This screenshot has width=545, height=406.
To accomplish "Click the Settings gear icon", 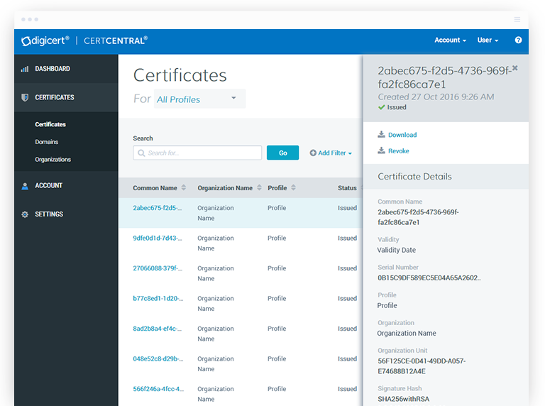I will pos(25,214).
